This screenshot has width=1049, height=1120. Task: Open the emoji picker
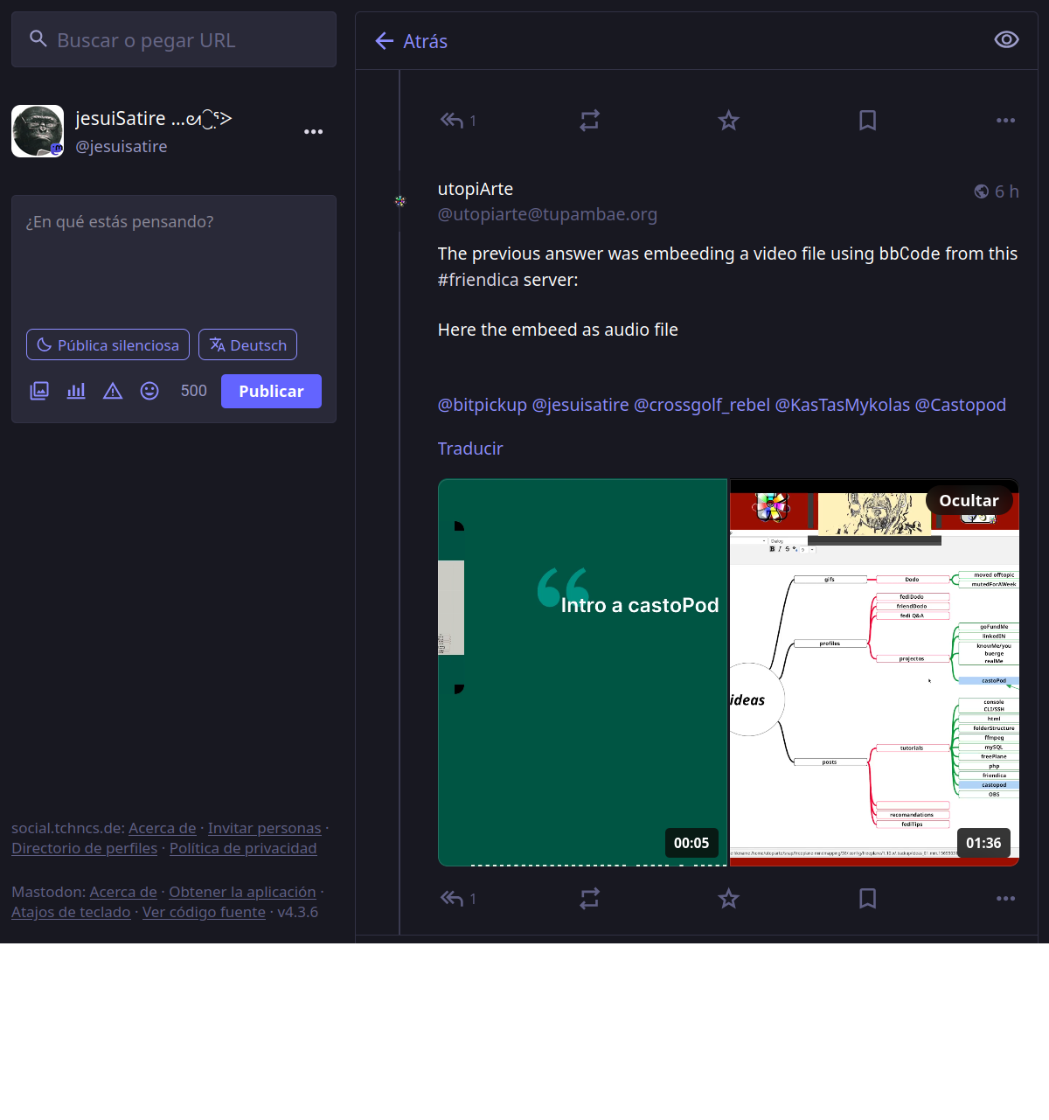pyautogui.click(x=149, y=391)
